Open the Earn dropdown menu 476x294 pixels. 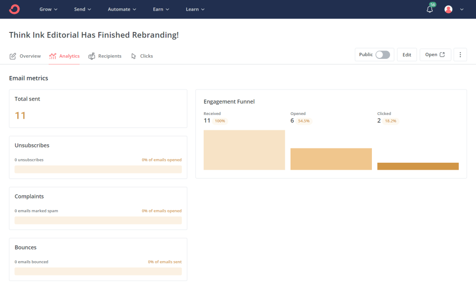pyautogui.click(x=161, y=9)
